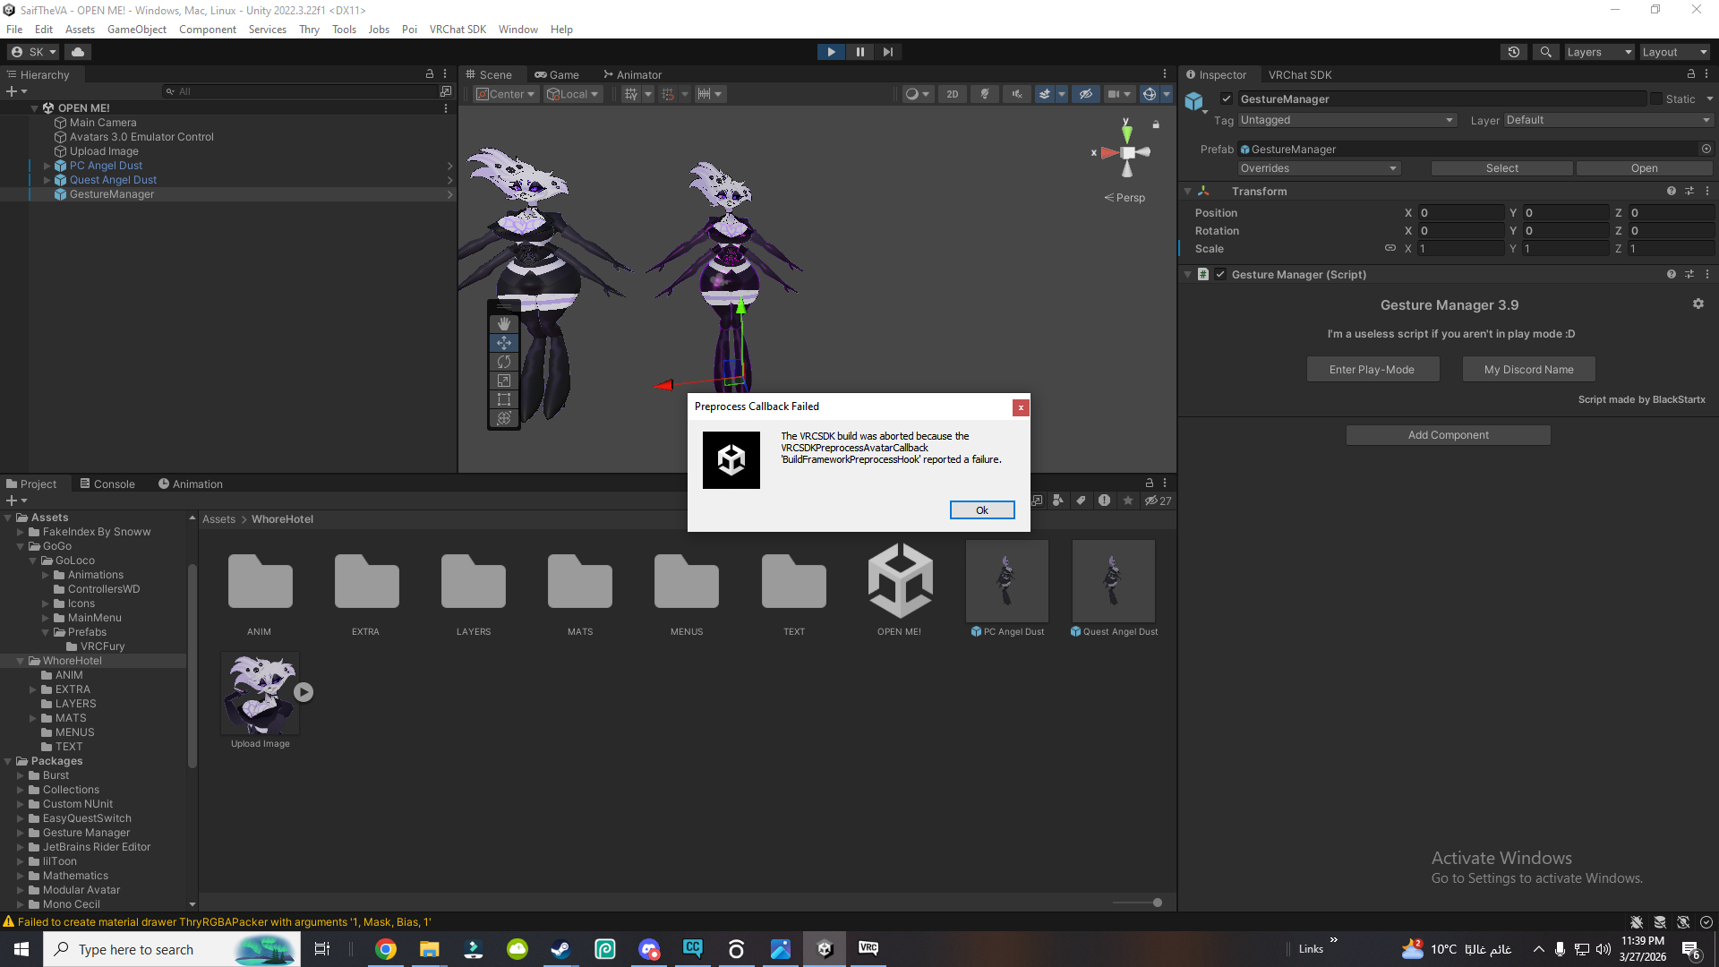Select the Transform tool in scene

(504, 418)
